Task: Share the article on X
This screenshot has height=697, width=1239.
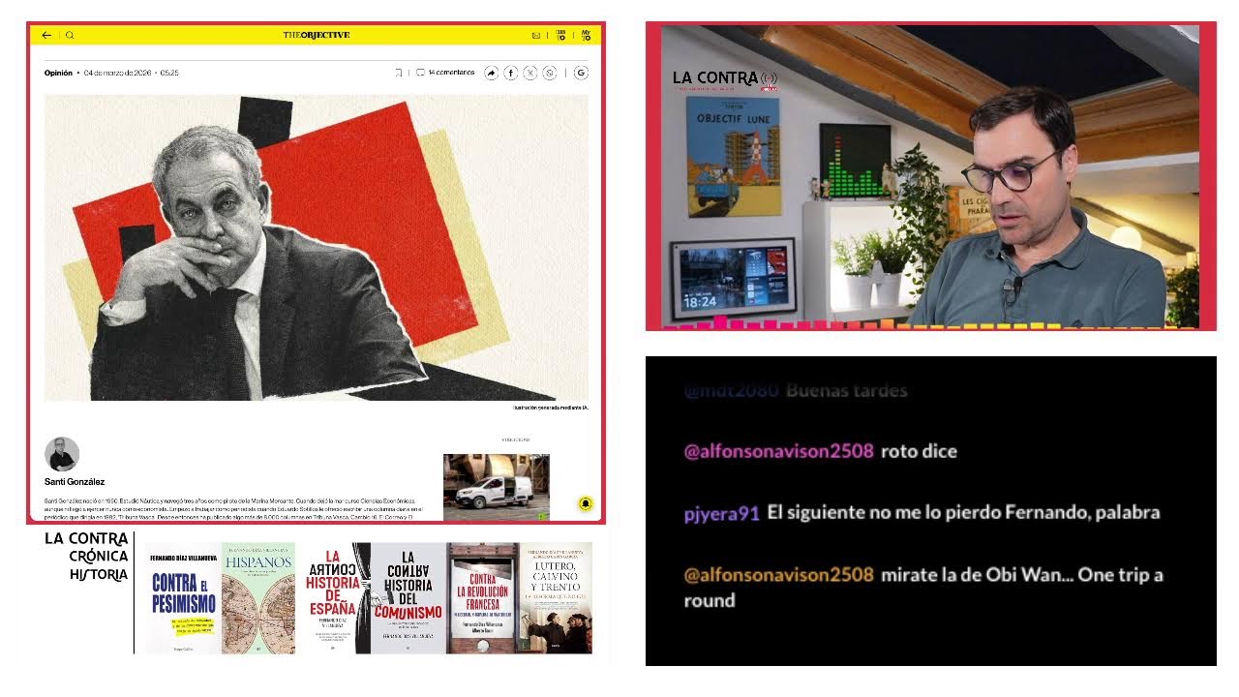Action: (530, 73)
